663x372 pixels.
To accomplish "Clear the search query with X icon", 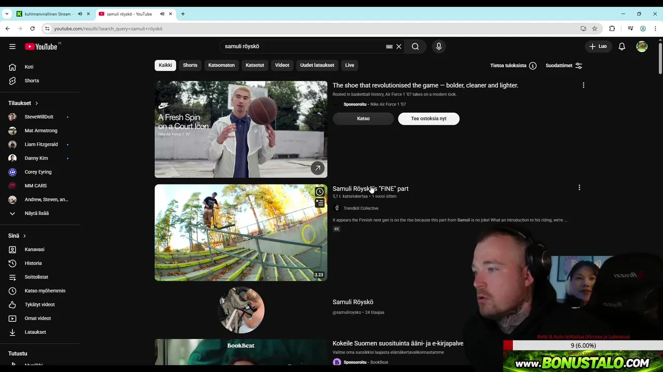I will (399, 47).
